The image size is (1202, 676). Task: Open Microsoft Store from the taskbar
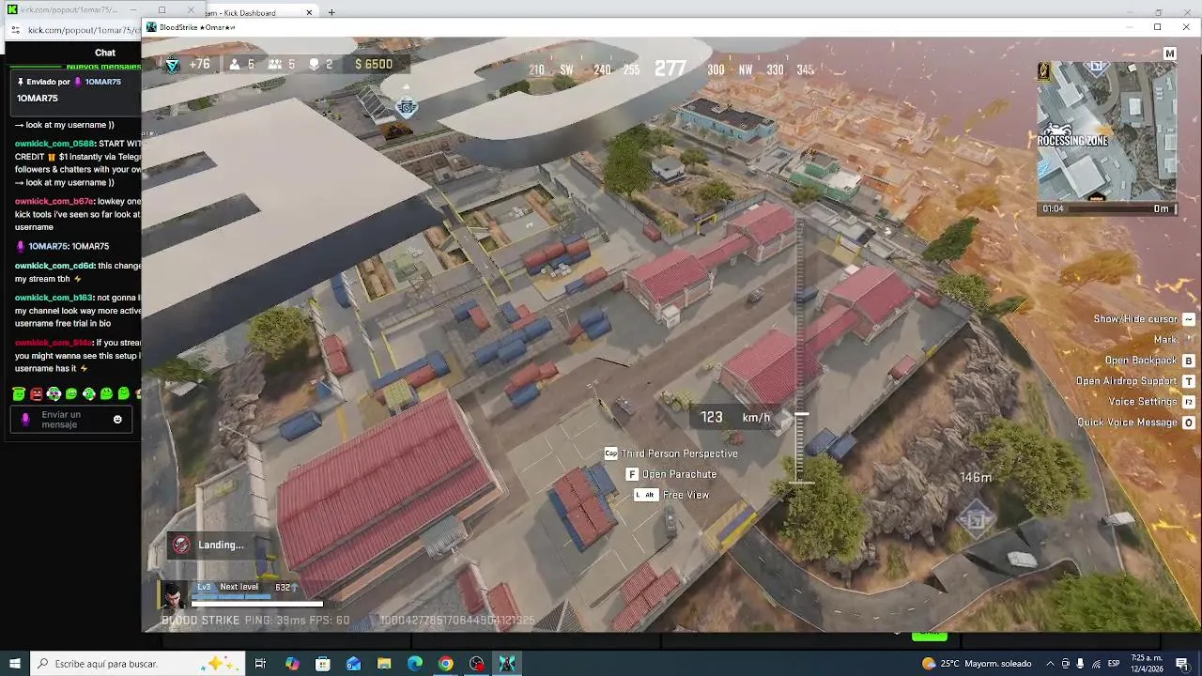click(322, 664)
